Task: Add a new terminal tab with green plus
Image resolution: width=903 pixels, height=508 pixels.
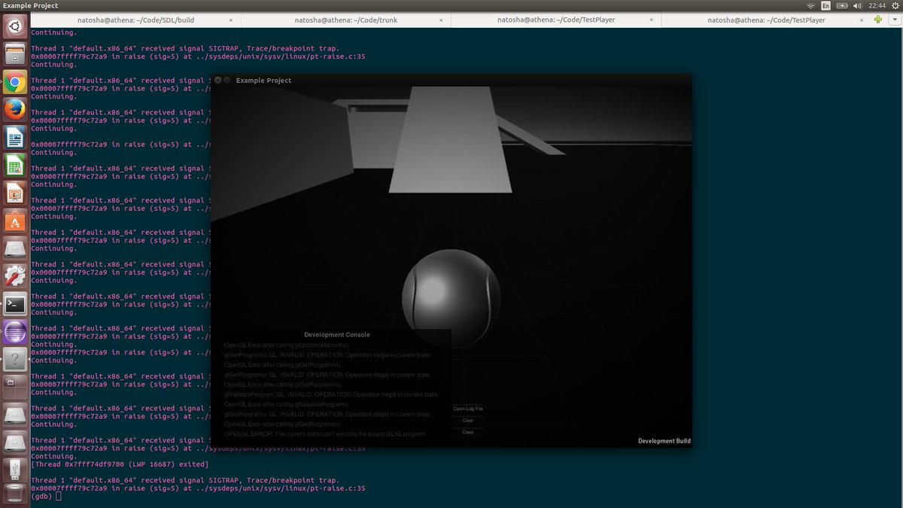Action: click(x=878, y=20)
